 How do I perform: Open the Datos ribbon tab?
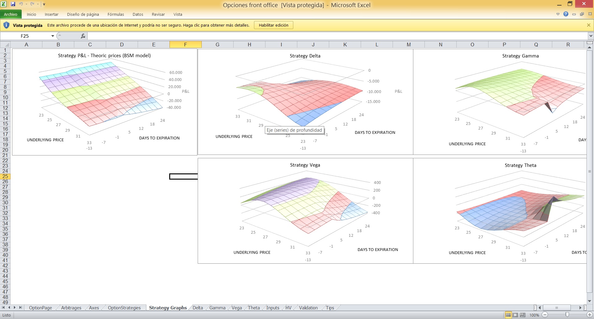pos(138,14)
